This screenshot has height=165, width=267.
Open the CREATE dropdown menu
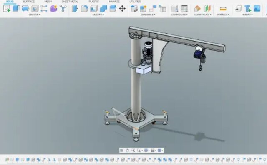34,15
